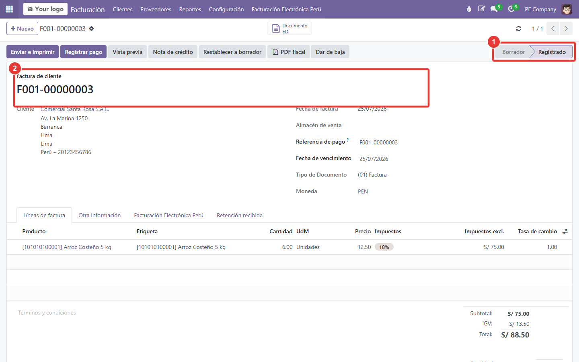Go to next record with the right chevron
The width and height of the screenshot is (579, 362).
point(566,29)
